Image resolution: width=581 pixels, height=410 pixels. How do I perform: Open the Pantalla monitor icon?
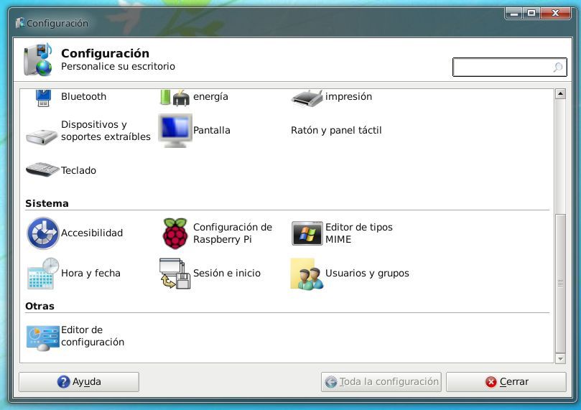coord(175,131)
